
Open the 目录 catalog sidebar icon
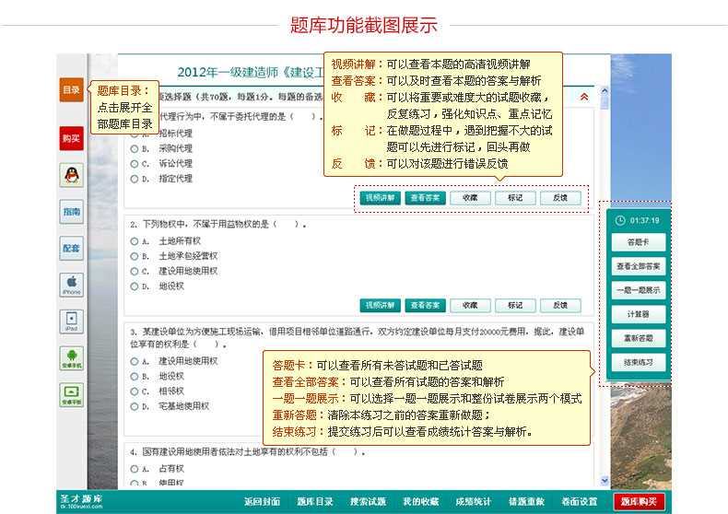point(71,90)
